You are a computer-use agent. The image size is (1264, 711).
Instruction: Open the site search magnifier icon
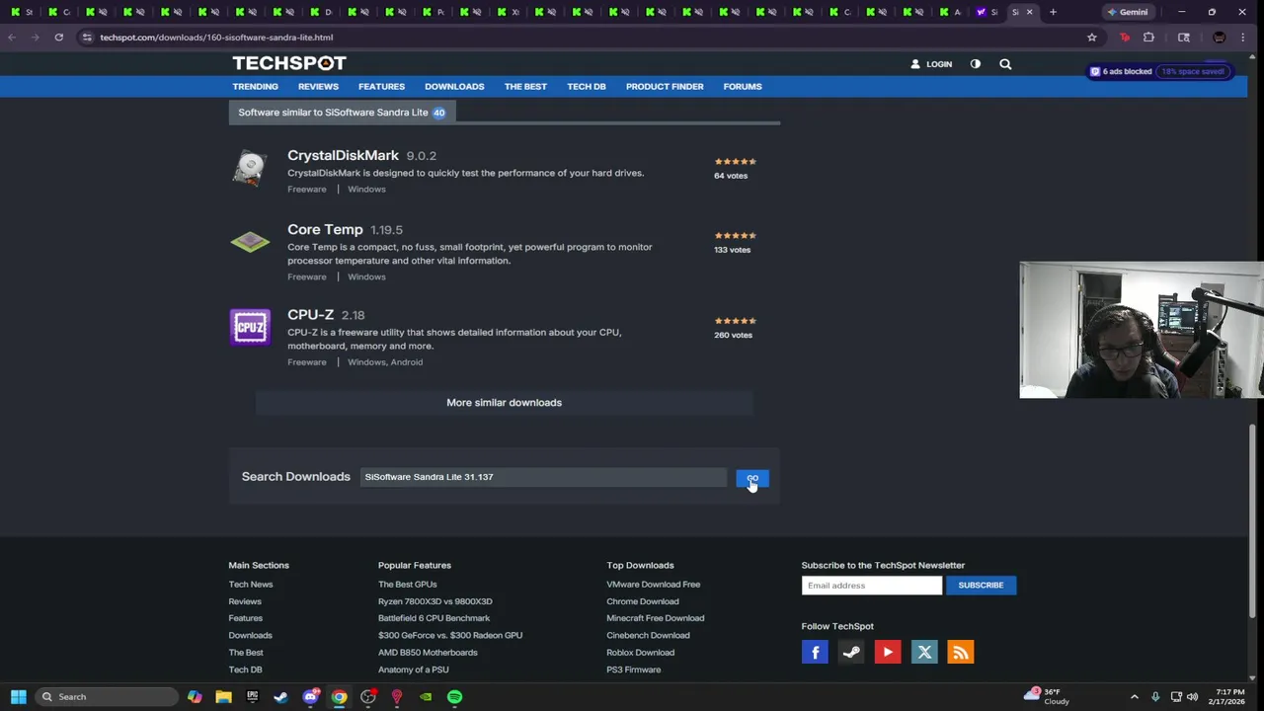point(1005,64)
